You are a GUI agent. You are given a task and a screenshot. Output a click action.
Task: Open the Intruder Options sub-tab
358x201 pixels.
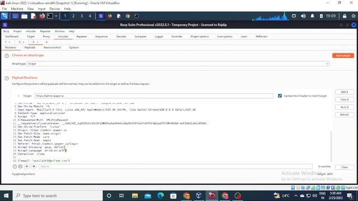[74, 47]
